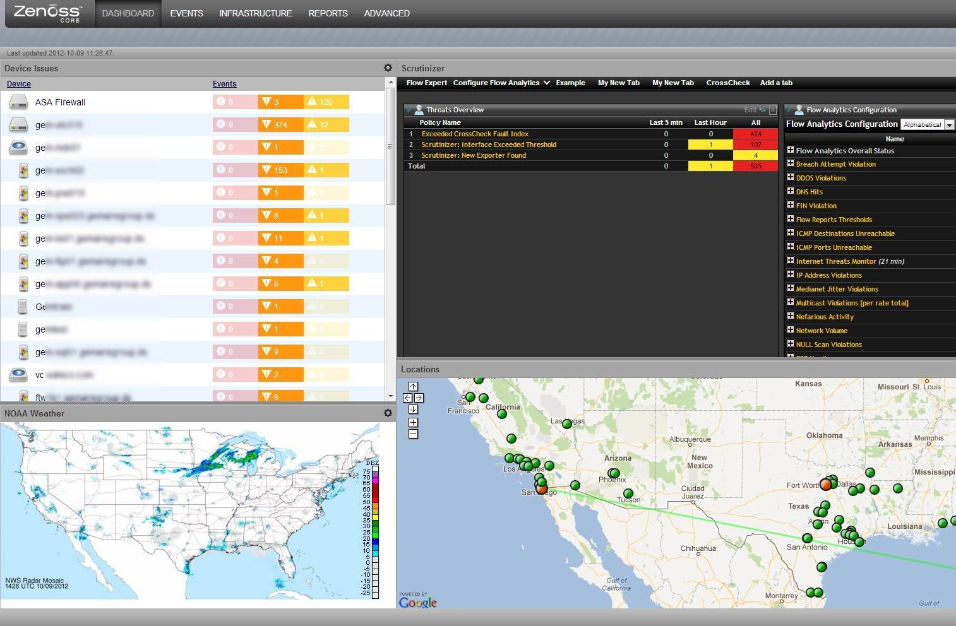Open IP Address Violations entry

pyautogui.click(x=828, y=275)
